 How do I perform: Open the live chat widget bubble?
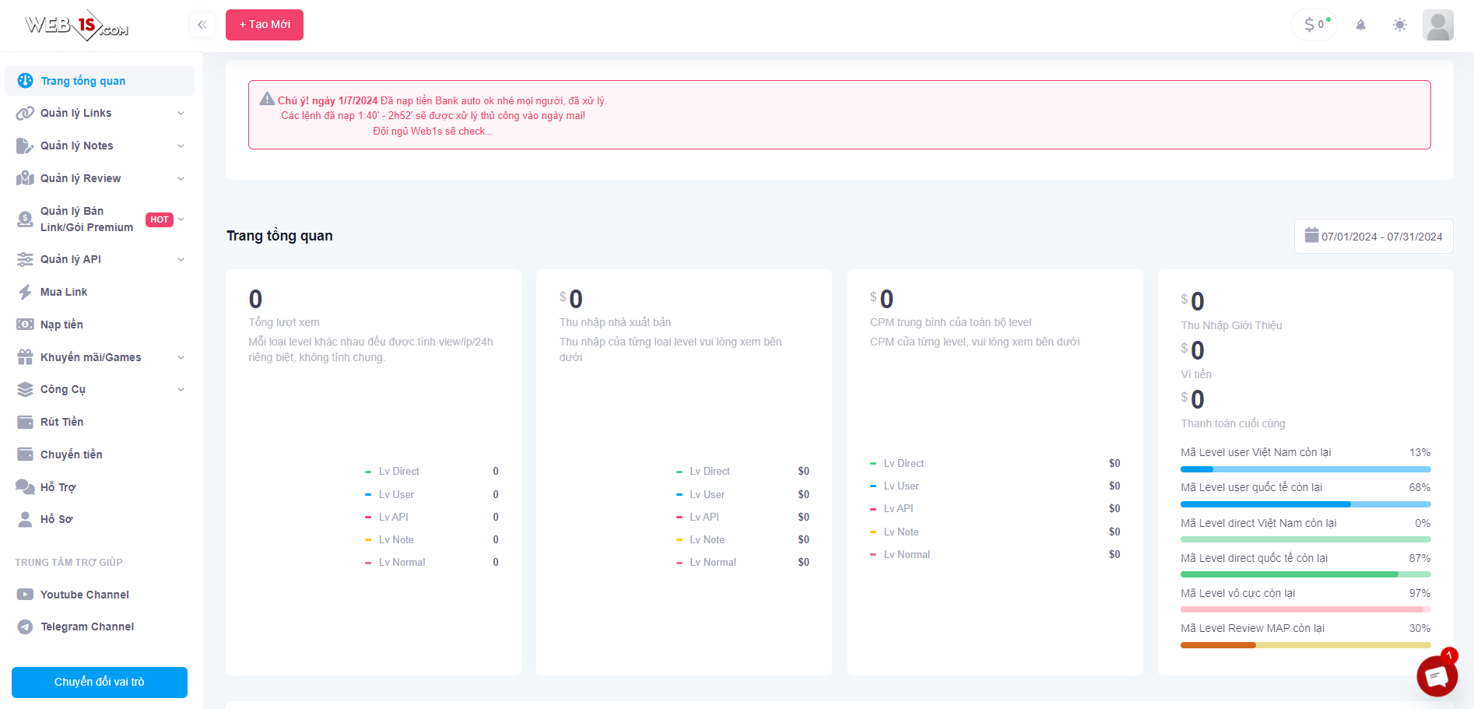point(1437,676)
